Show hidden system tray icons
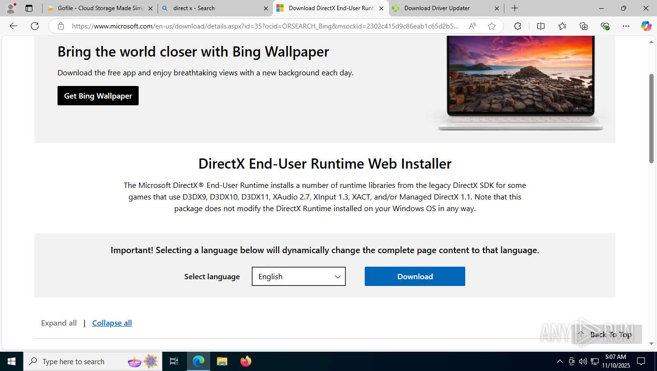This screenshot has height=371, width=657. (559, 361)
